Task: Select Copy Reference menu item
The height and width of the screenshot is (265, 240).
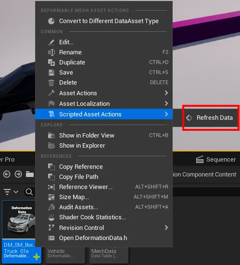Action: (x=104, y=167)
